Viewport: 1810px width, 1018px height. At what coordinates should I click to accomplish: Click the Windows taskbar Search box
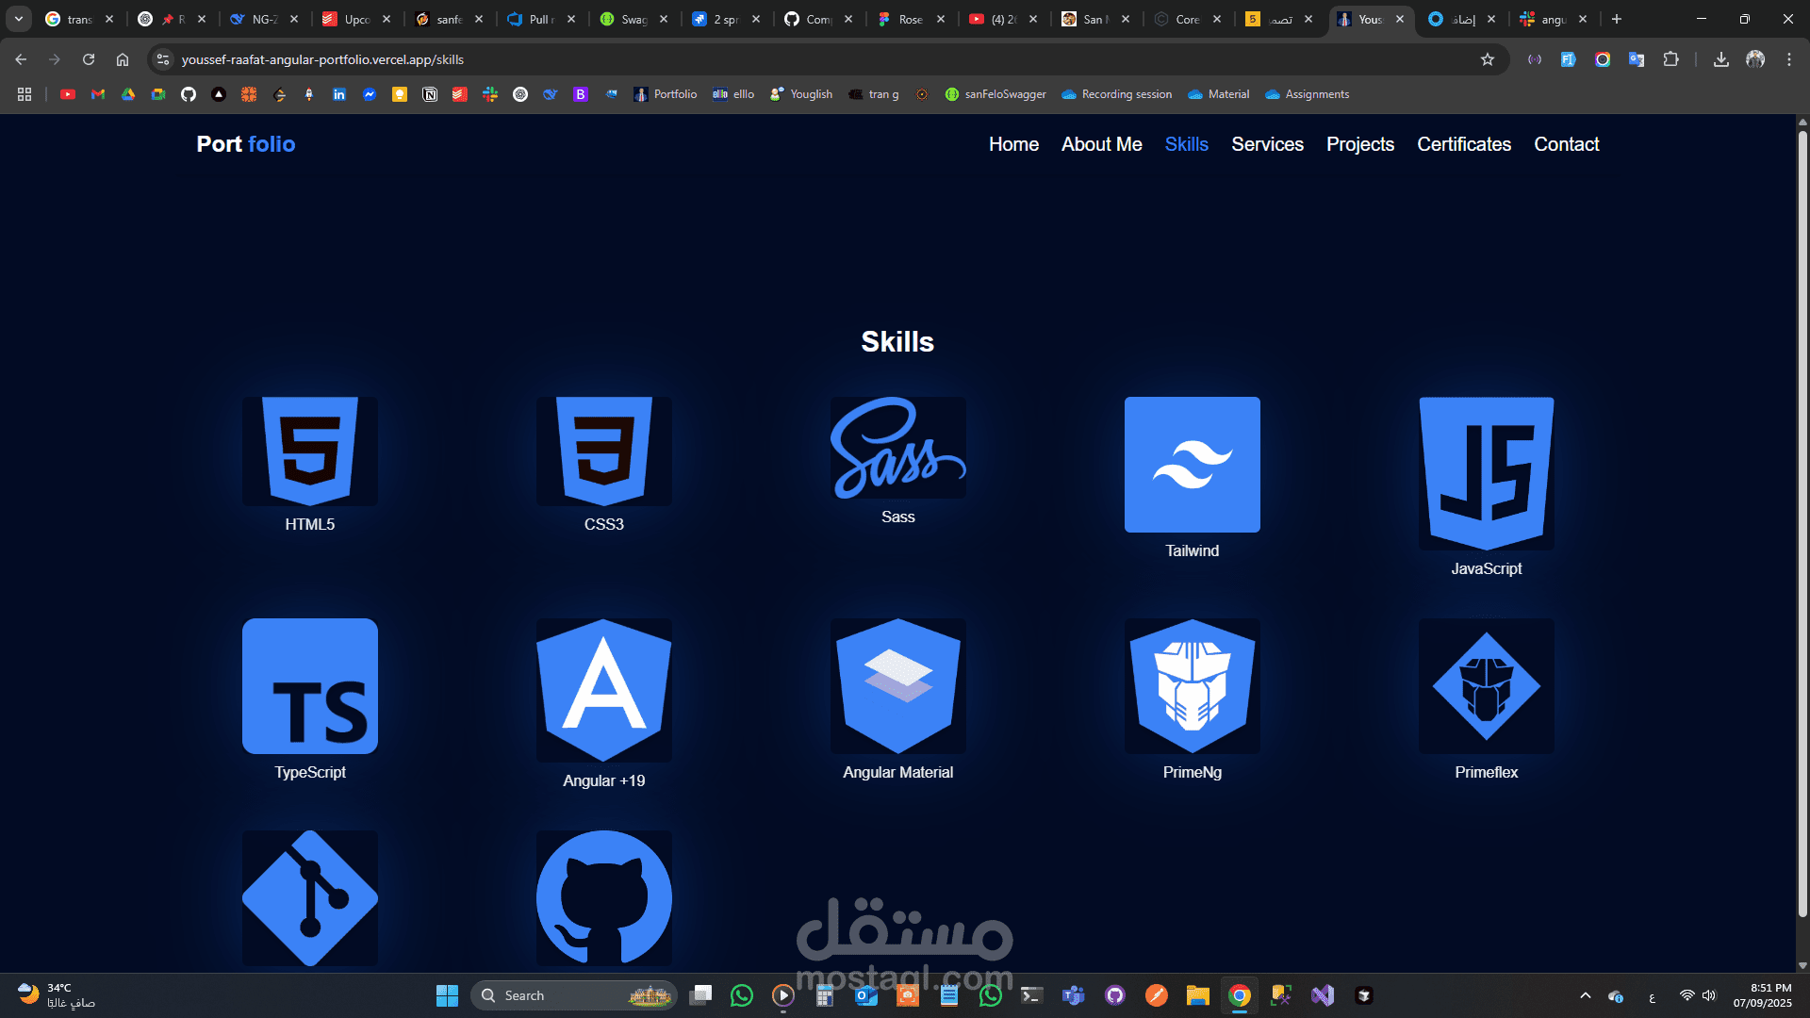tap(574, 995)
